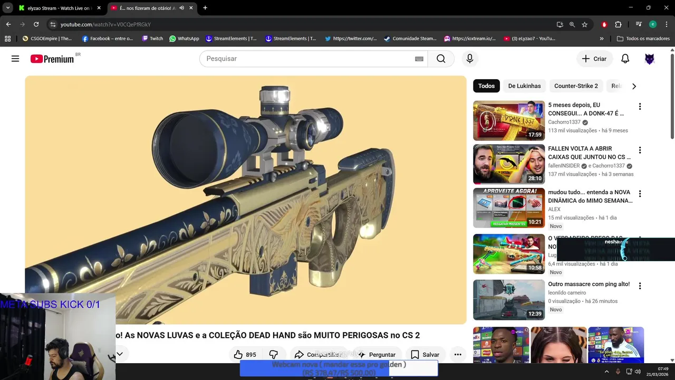The width and height of the screenshot is (675, 380).
Task: Open options for 'Outro massacre' video
Action: click(640, 286)
